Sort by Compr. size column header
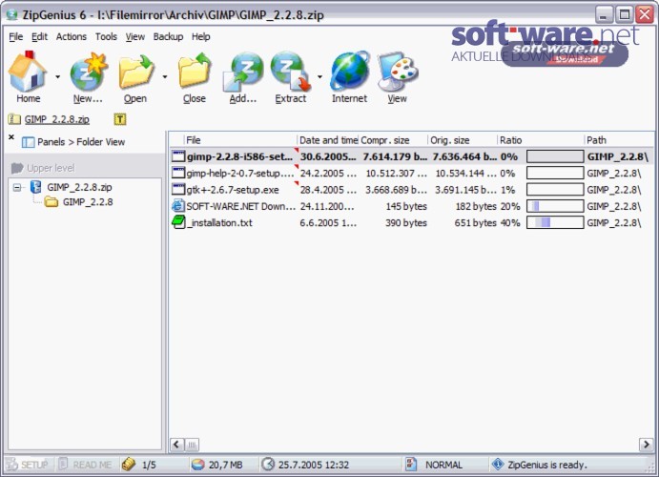This screenshot has width=659, height=477. point(393,140)
